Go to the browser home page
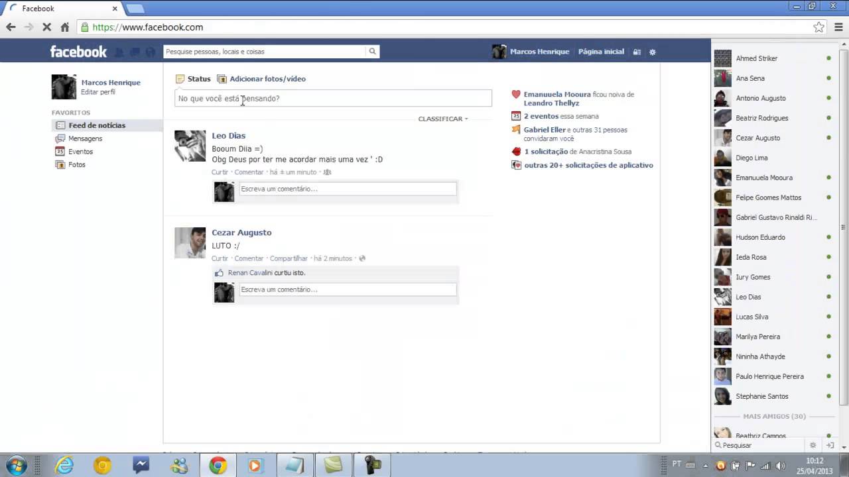The height and width of the screenshot is (477, 849). tap(64, 27)
